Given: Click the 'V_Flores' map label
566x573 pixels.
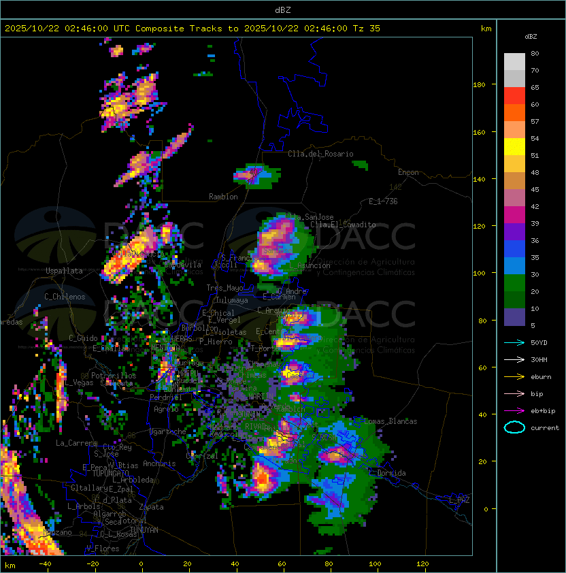Looking at the screenshot, I should 103,548.
